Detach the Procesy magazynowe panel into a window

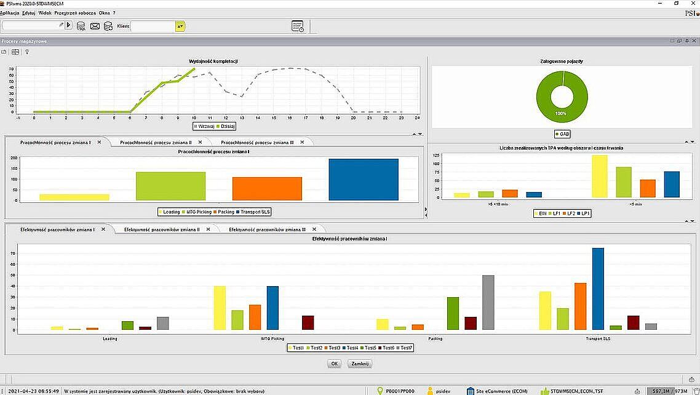point(680,41)
